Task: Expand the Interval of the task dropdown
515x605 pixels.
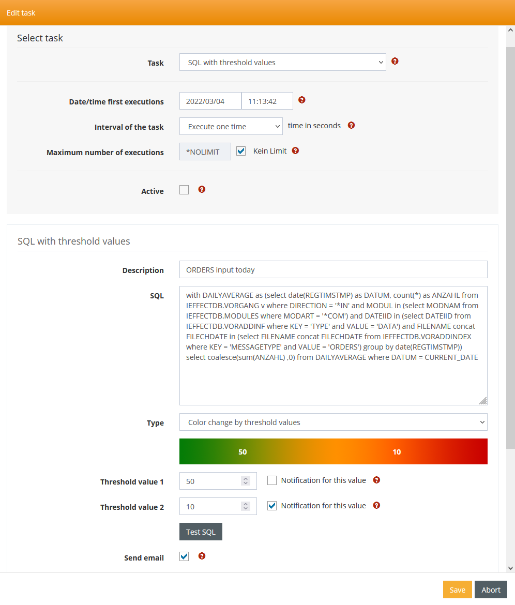Action: [231, 127]
